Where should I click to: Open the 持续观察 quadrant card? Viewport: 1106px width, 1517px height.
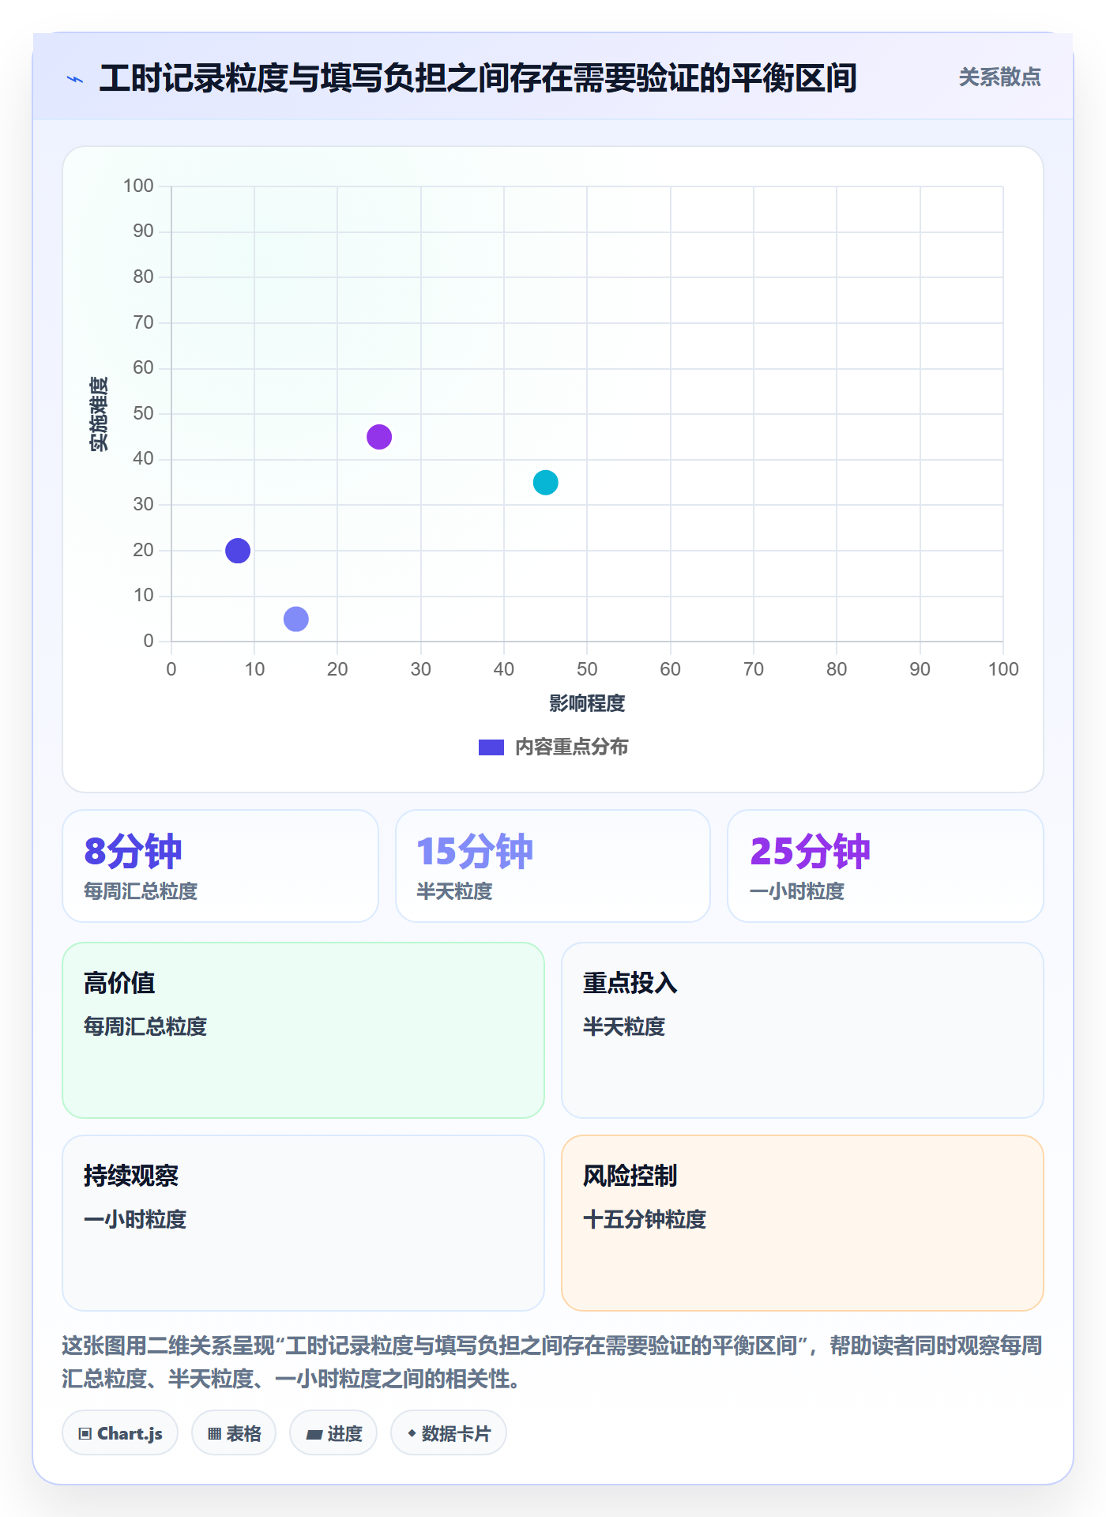click(x=303, y=1223)
